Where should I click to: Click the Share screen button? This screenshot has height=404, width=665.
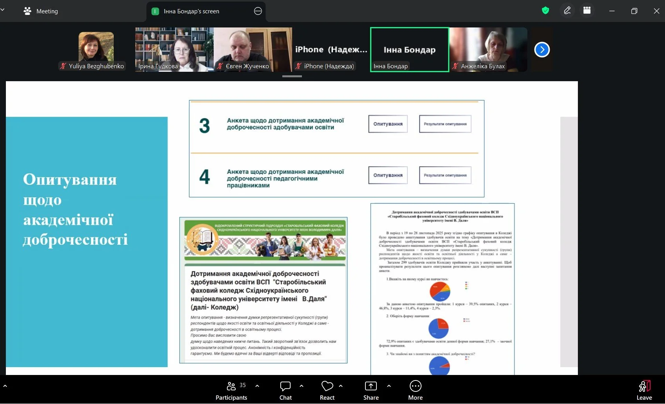click(371, 390)
